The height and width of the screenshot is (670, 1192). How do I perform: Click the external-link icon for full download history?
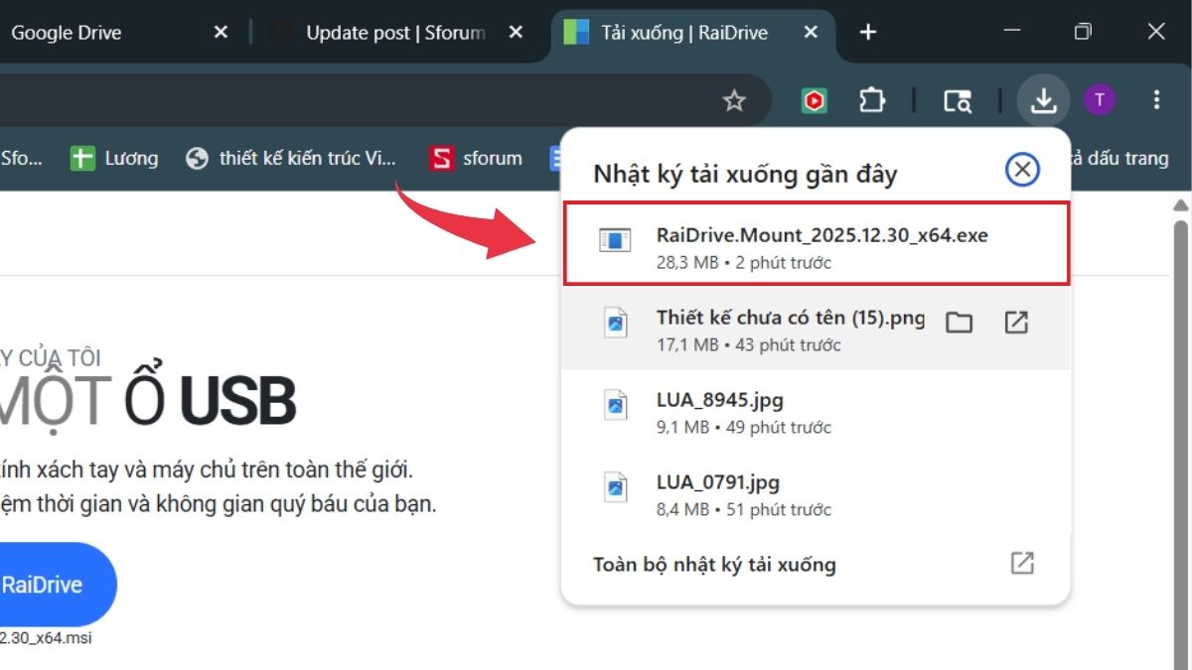(x=1022, y=563)
